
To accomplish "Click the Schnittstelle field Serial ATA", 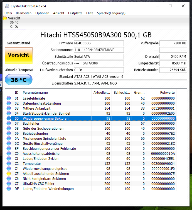I will pyautogui.click(x=99, y=57).
